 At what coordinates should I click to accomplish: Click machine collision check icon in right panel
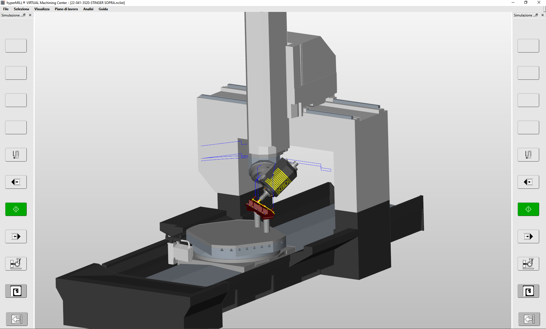pyautogui.click(x=528, y=264)
